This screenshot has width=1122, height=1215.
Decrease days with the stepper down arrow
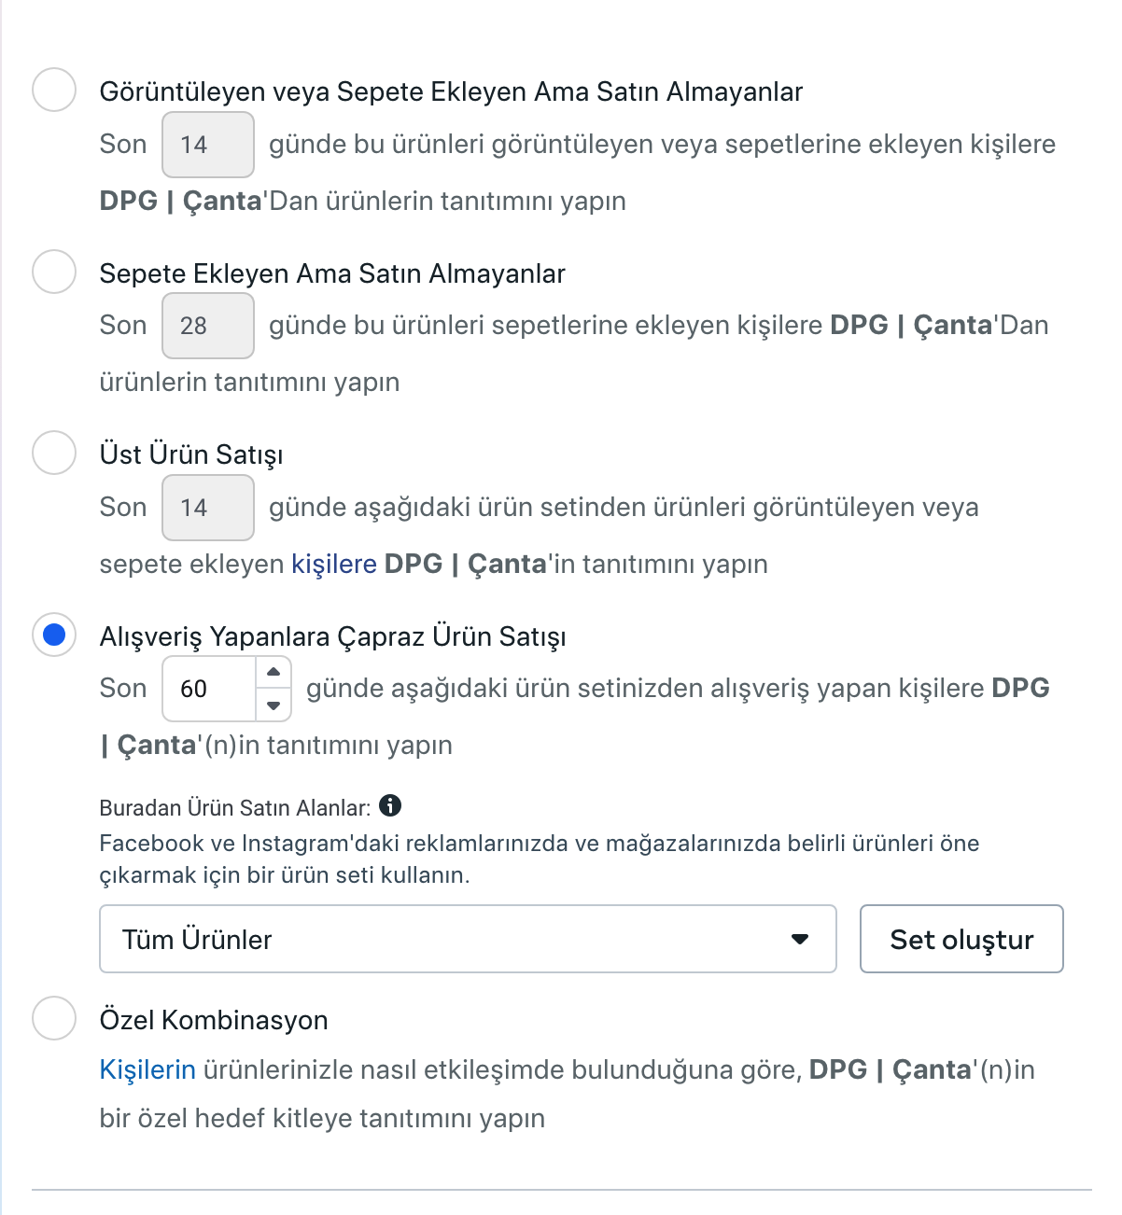click(x=273, y=705)
